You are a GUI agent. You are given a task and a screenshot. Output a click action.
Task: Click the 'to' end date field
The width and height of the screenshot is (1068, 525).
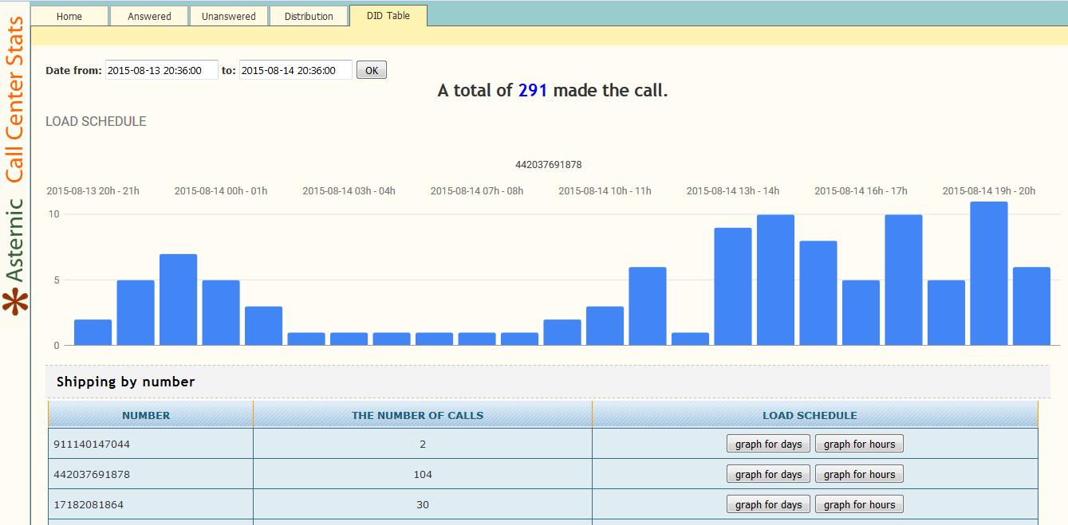[296, 70]
